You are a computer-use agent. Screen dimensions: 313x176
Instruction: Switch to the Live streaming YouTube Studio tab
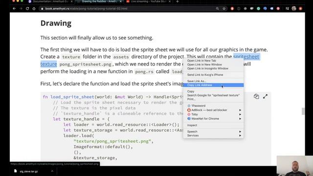click(149, 1)
